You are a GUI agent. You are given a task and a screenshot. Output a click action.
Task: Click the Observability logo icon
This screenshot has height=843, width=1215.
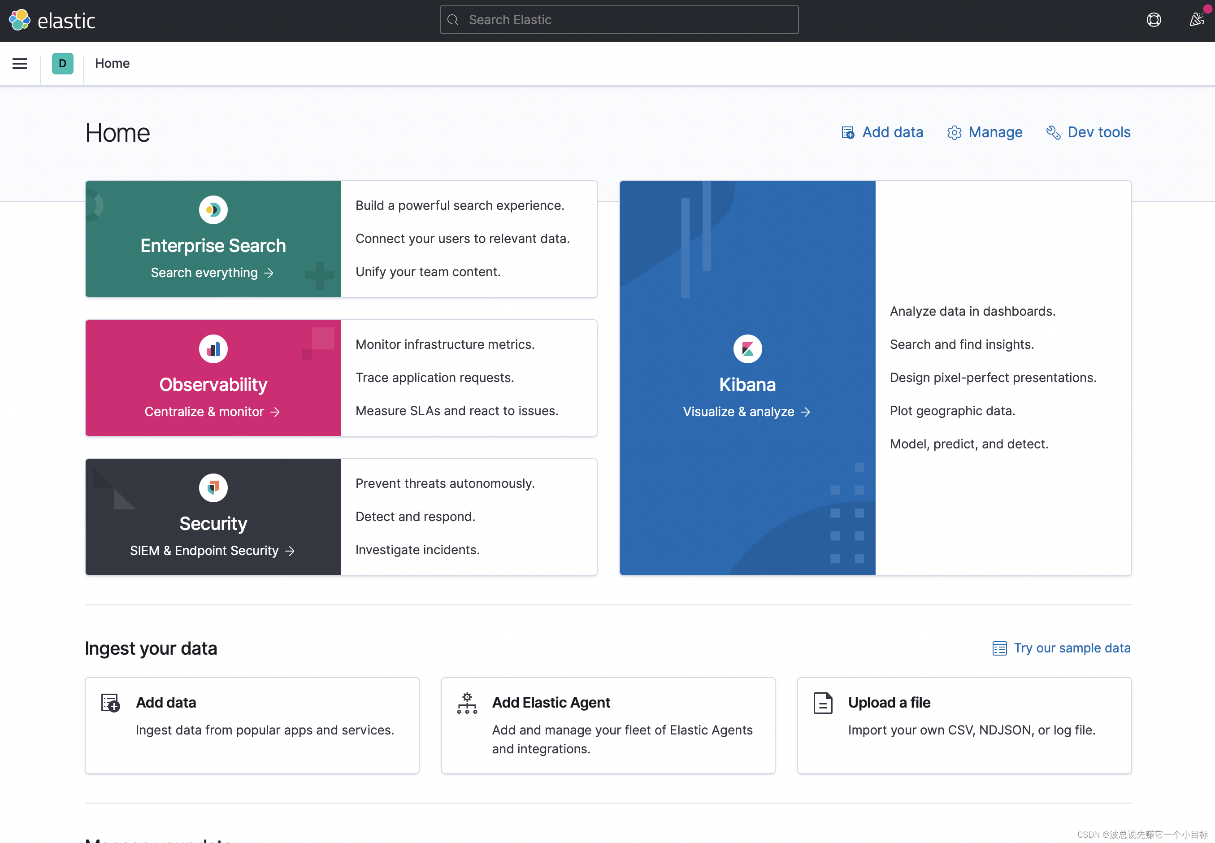[x=213, y=348]
